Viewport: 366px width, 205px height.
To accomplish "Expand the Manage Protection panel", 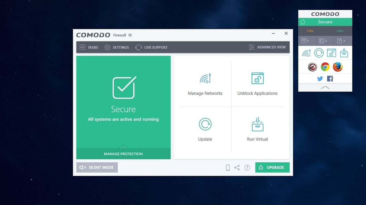I will pyautogui.click(x=123, y=153).
